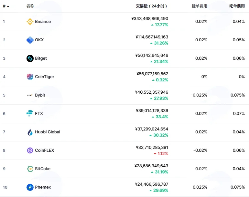Open the CoinFLEX exchange name link
Image resolution: width=249 pixels, height=197 pixels.
[x=45, y=150]
